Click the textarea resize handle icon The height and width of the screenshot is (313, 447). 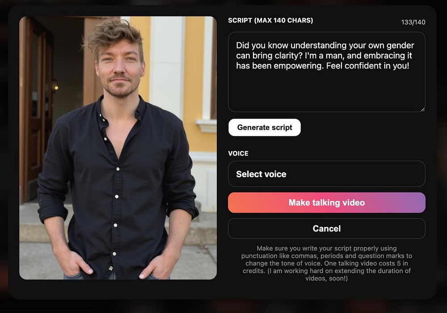422,110
